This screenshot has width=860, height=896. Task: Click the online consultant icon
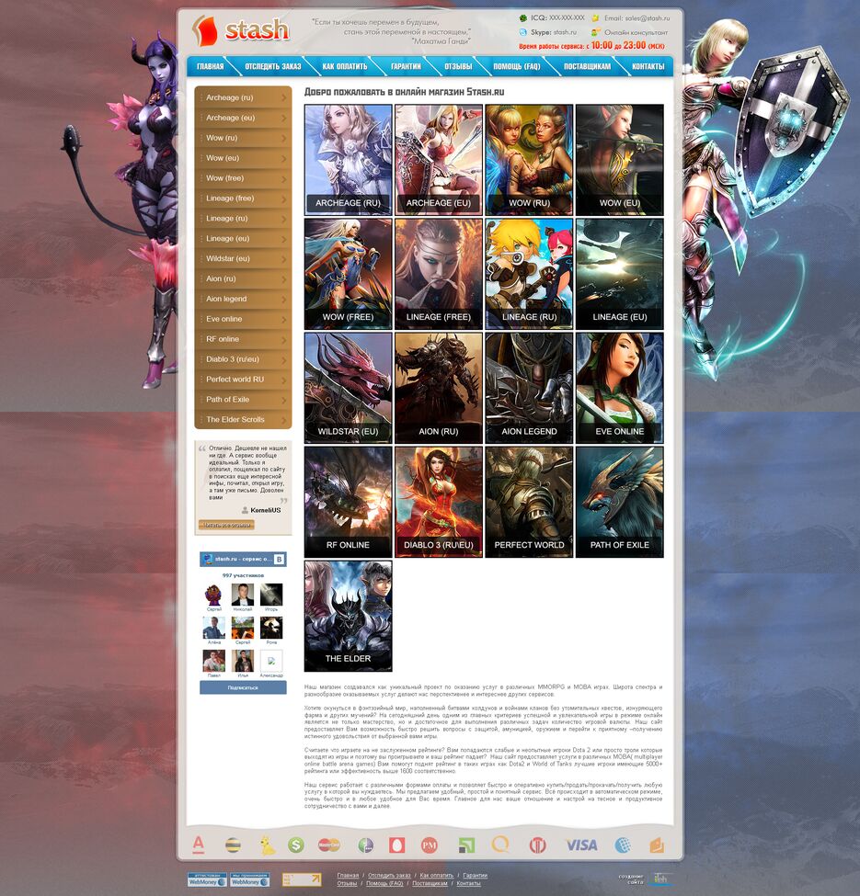click(595, 32)
